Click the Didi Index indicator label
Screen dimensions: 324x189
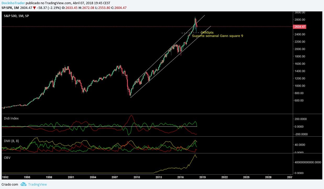(x=11, y=118)
